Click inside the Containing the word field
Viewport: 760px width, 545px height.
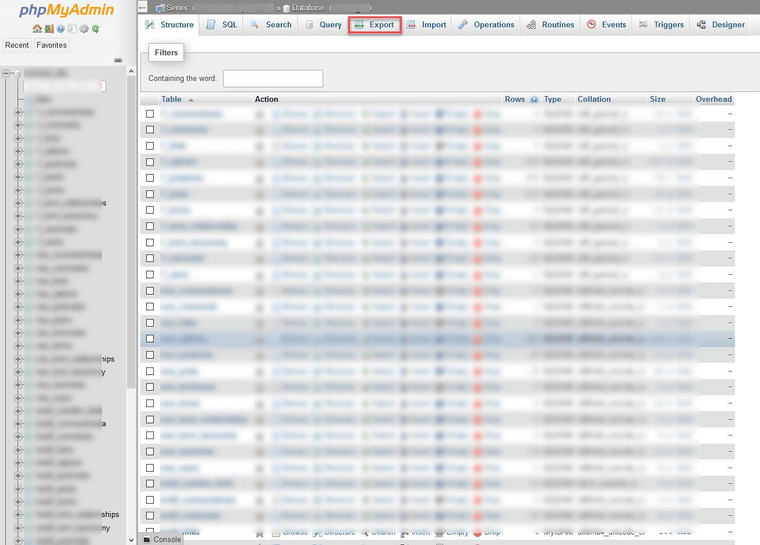(273, 78)
